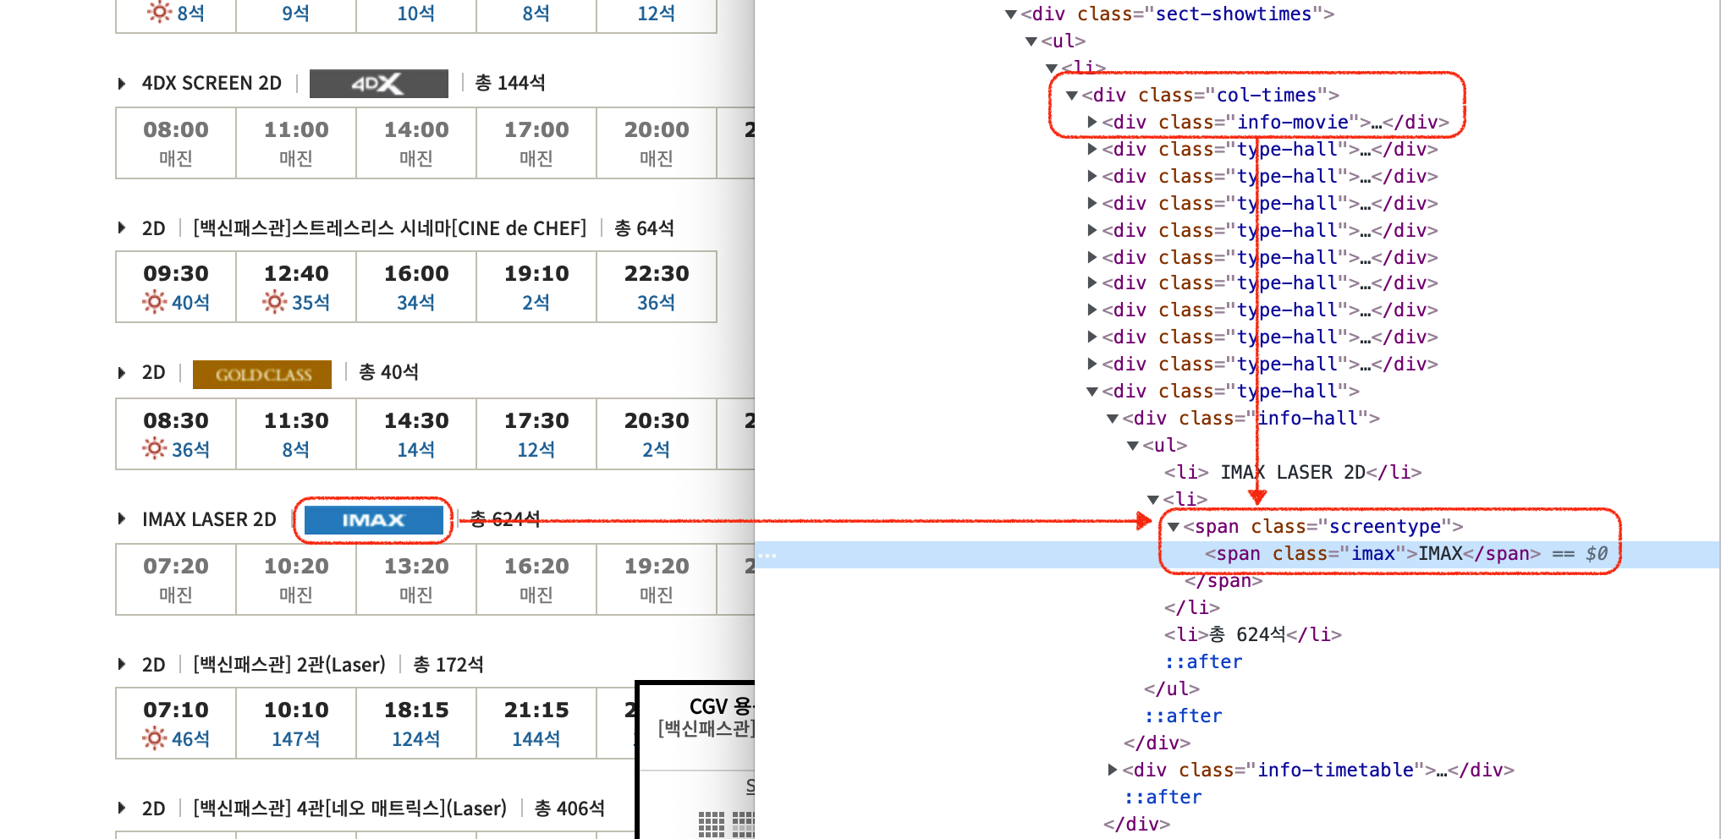Select the 22:30 showtime with 36 seats

click(x=657, y=287)
